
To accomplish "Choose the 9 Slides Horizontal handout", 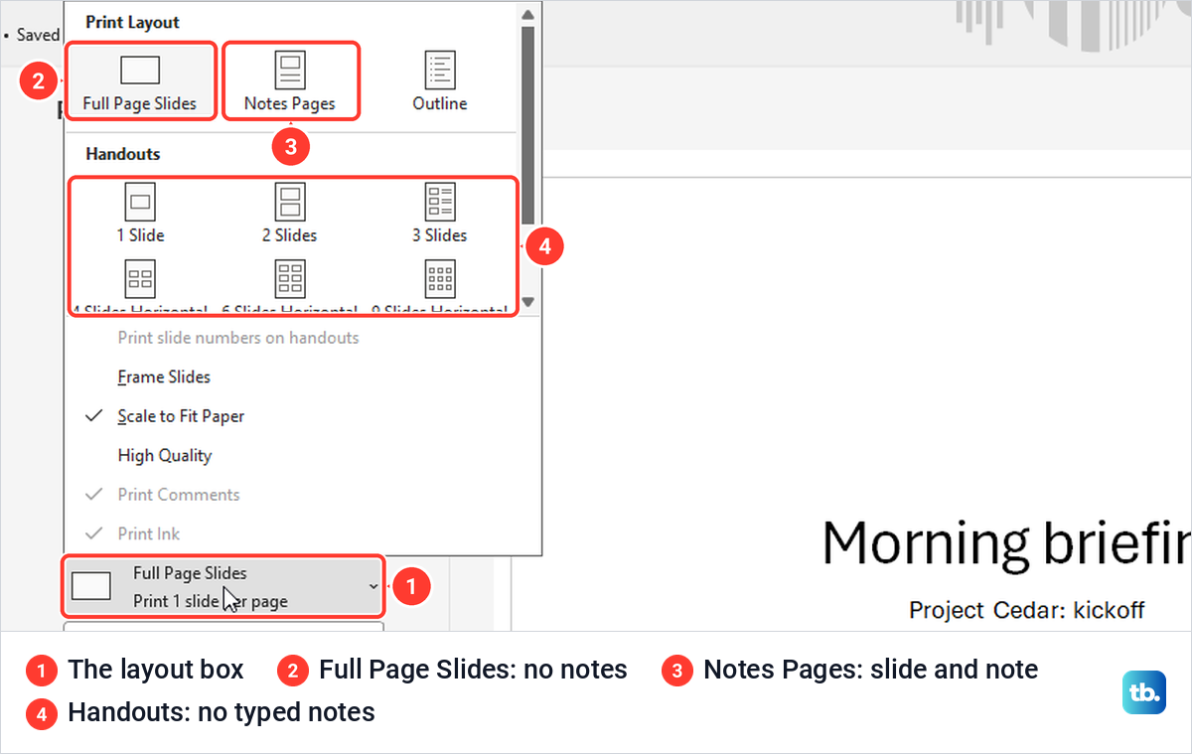I will (x=439, y=286).
